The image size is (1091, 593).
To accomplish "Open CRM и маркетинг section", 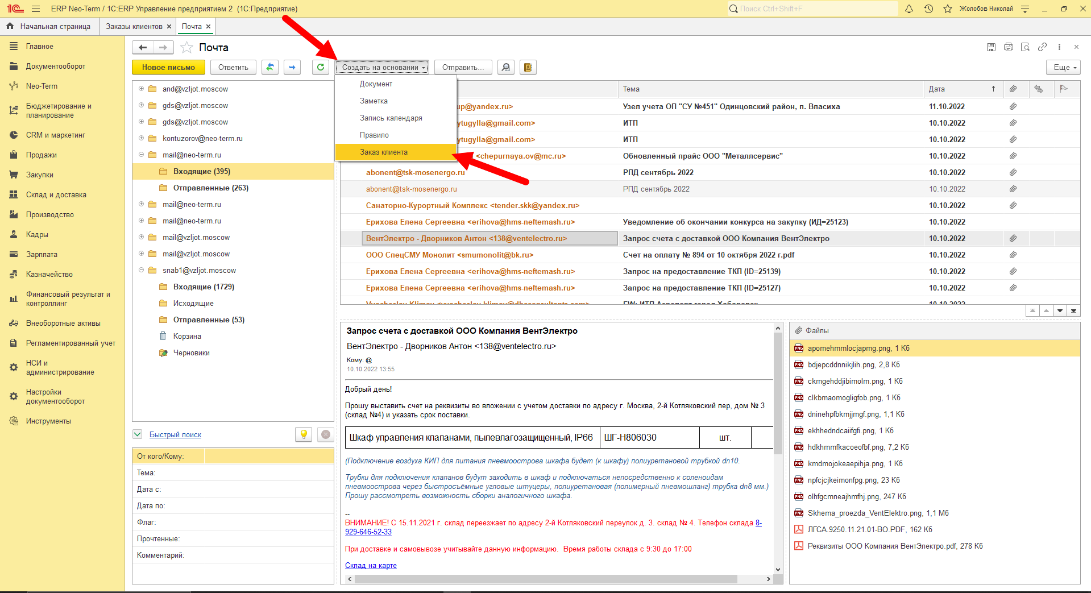I will coord(56,135).
